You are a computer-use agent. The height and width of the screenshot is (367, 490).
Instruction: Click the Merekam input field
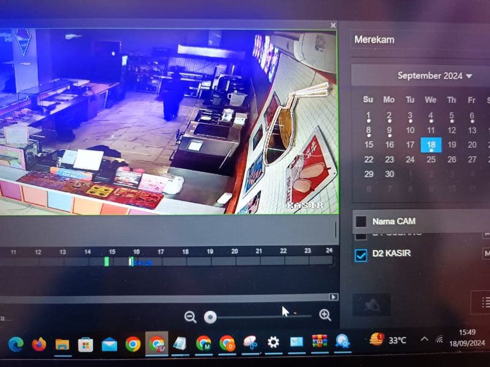point(420,40)
